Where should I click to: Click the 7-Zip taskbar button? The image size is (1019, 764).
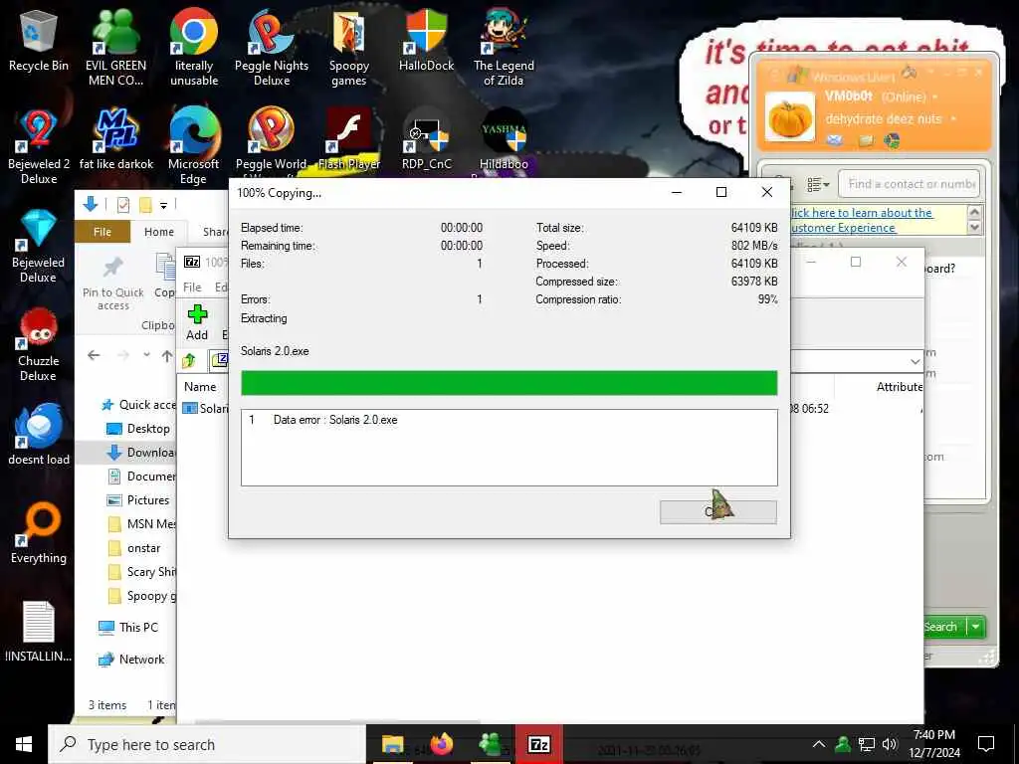(539, 744)
